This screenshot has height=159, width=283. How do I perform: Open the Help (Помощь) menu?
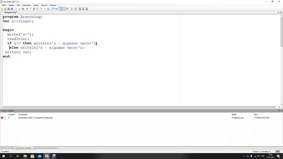(x=53, y=5)
